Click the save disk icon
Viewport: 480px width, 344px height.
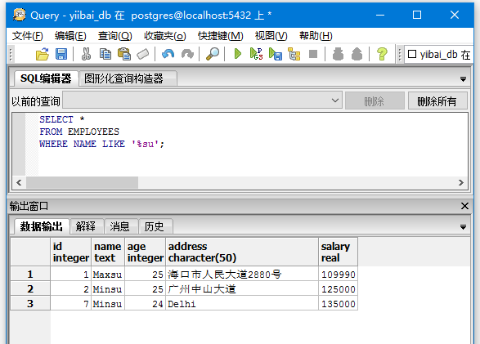click(x=61, y=54)
